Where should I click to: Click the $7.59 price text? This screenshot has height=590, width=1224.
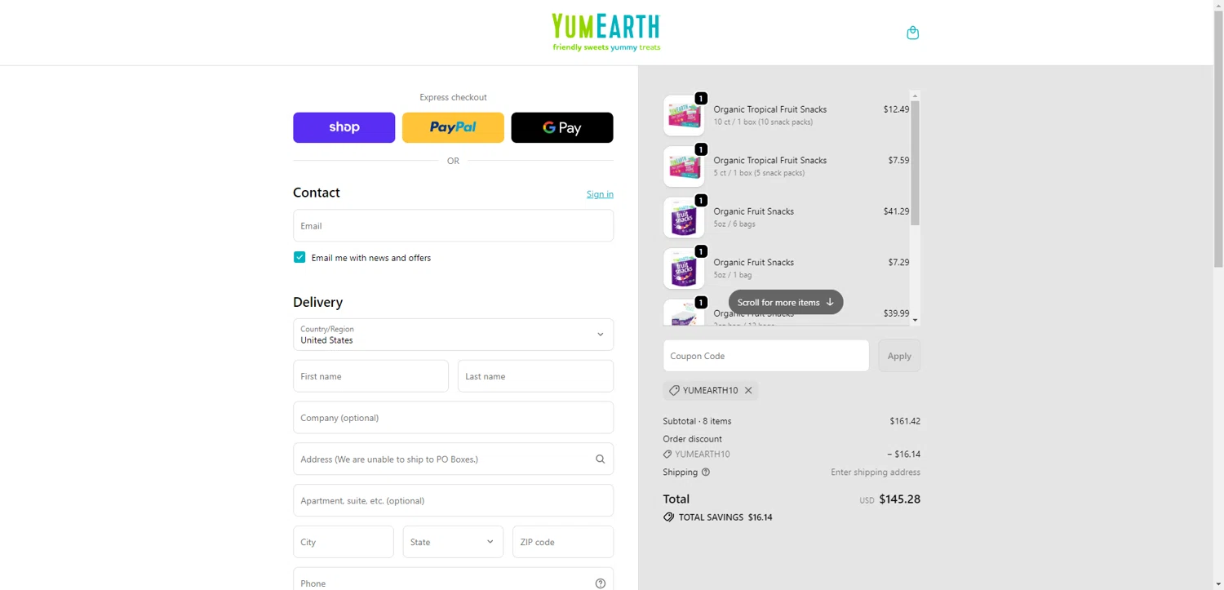coord(898,160)
